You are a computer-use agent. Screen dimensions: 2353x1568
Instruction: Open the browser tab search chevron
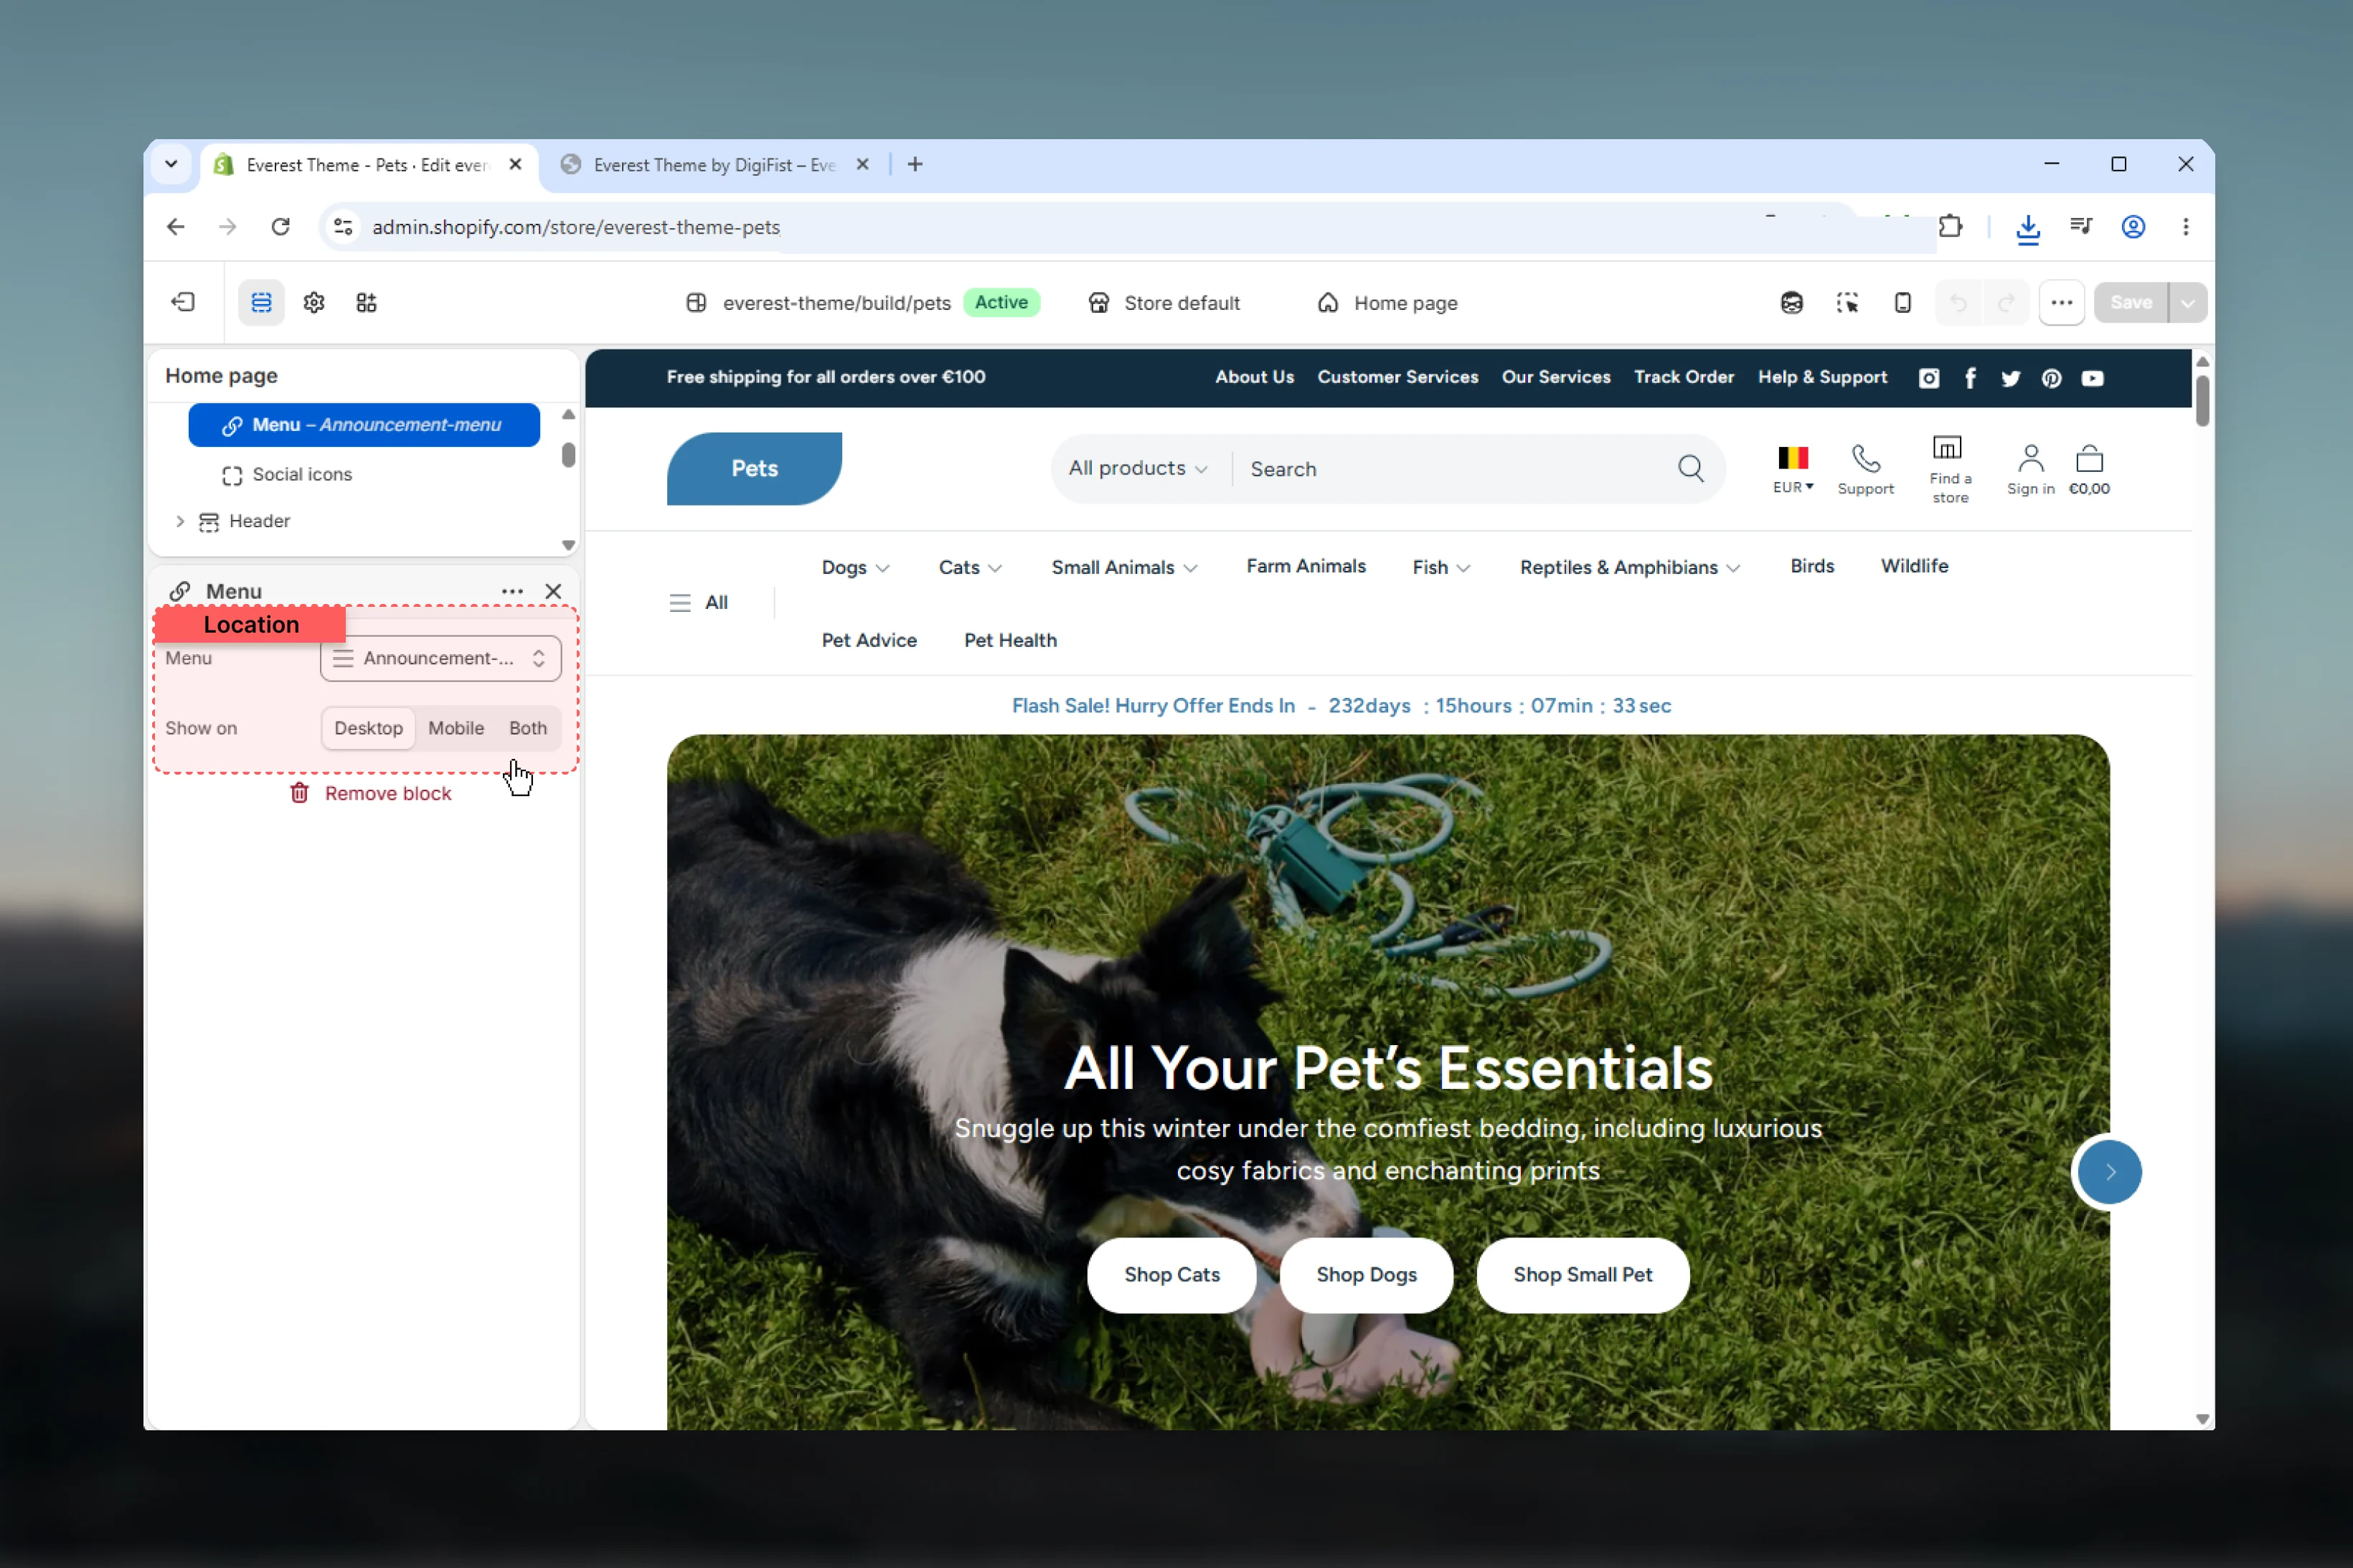(171, 164)
